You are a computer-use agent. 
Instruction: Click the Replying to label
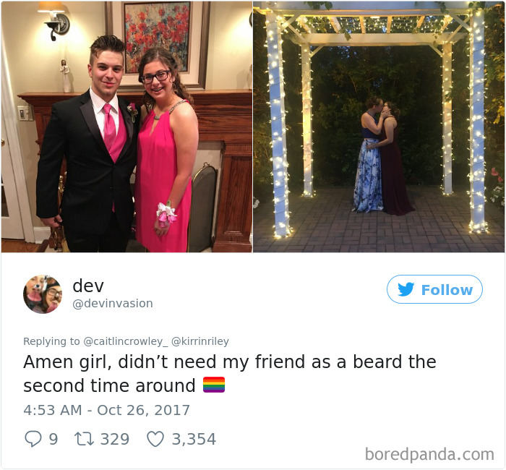pos(51,341)
